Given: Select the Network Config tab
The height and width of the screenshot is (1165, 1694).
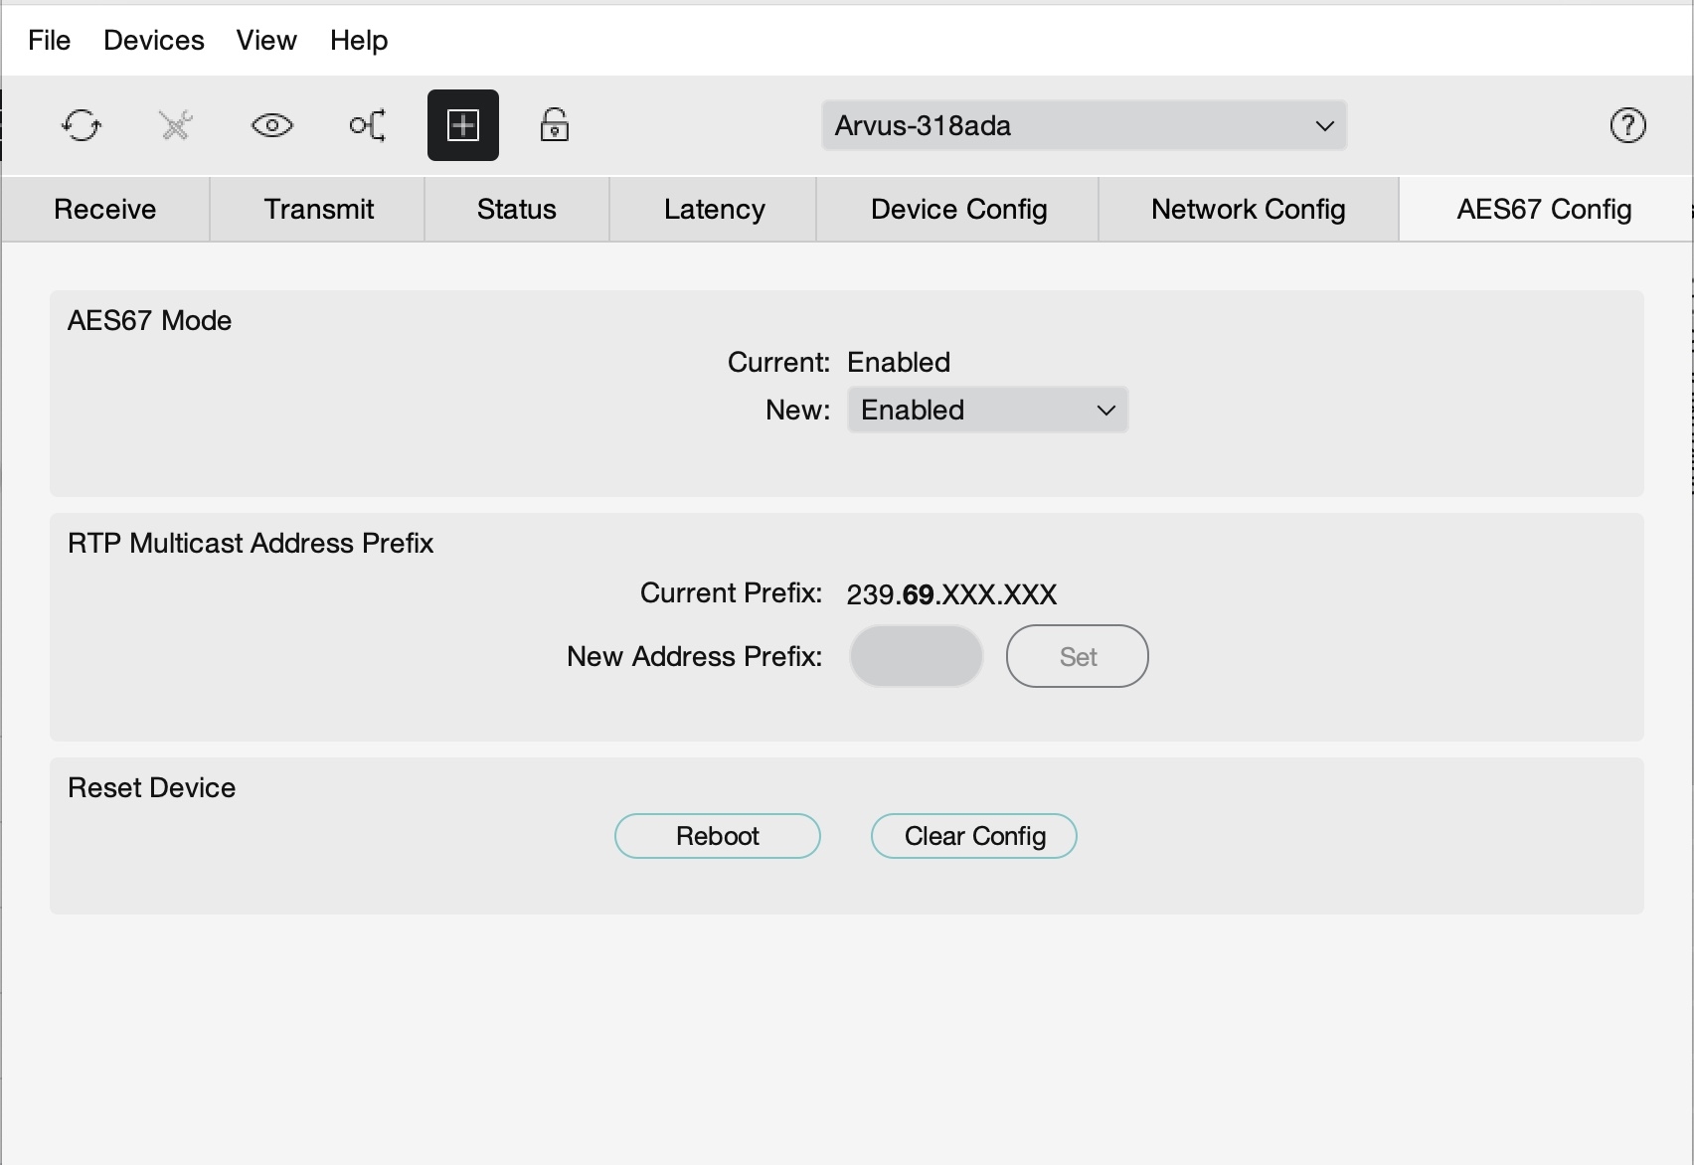Looking at the screenshot, I should click(1248, 210).
